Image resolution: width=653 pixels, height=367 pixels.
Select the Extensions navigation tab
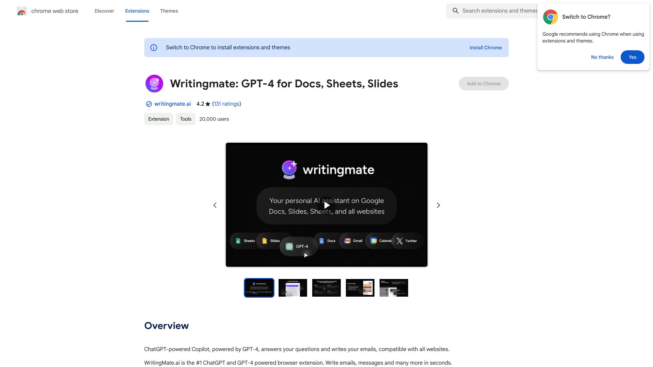coord(137,11)
